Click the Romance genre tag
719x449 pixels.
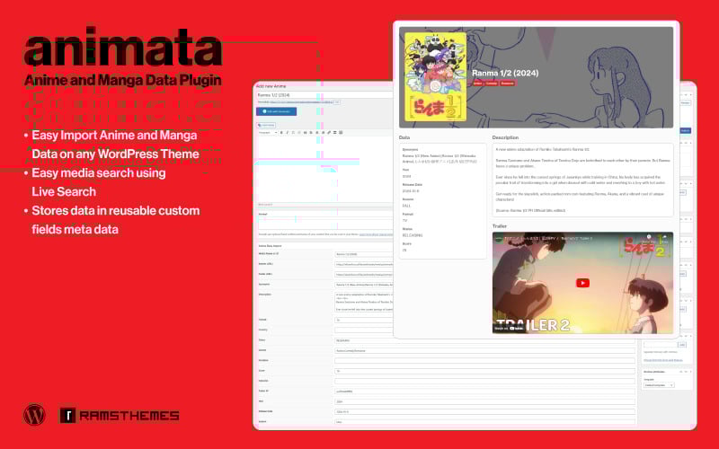tap(507, 84)
